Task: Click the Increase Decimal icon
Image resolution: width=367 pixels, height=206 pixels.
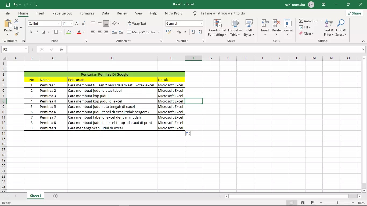Action: (193, 32)
